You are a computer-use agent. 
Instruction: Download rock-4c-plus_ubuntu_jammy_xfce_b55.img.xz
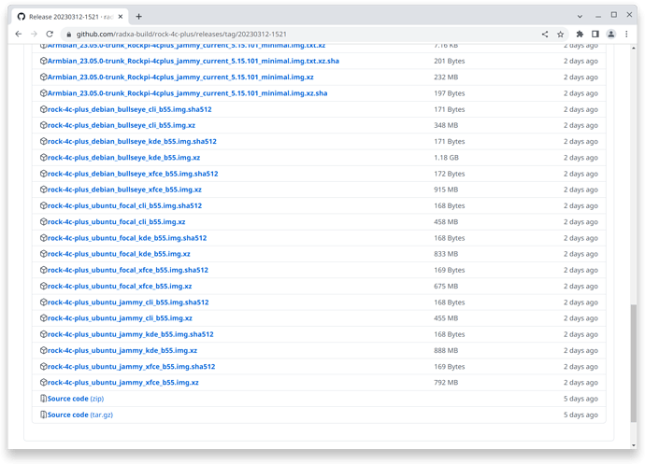click(123, 383)
